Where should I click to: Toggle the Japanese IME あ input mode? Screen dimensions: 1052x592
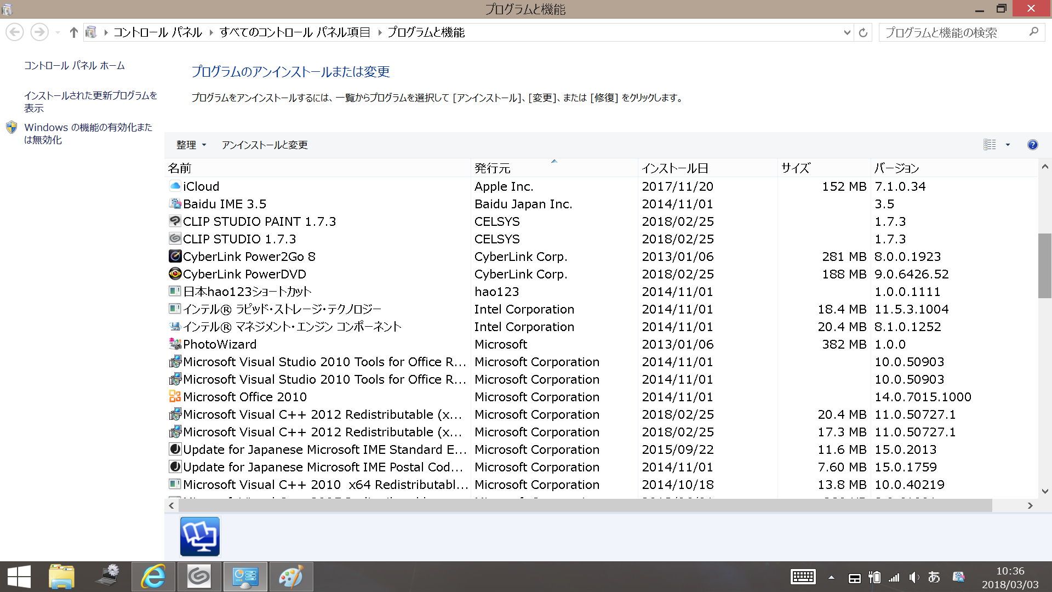tap(934, 577)
